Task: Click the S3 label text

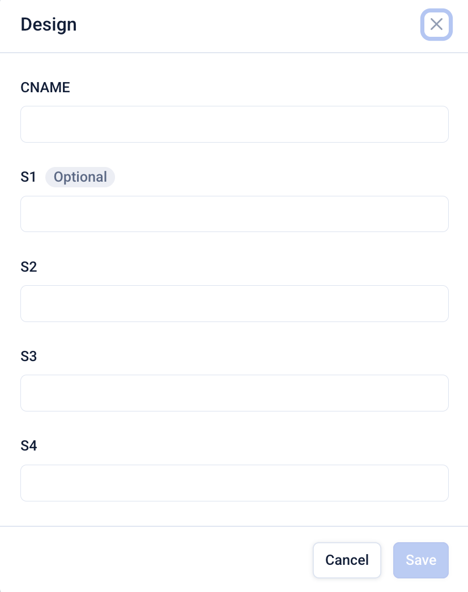Action: point(29,356)
